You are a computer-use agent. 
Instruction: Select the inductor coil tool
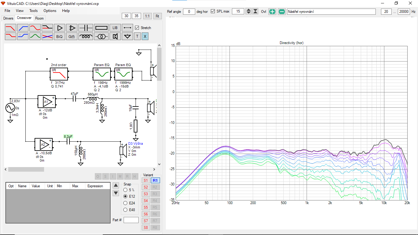[x=86, y=37]
